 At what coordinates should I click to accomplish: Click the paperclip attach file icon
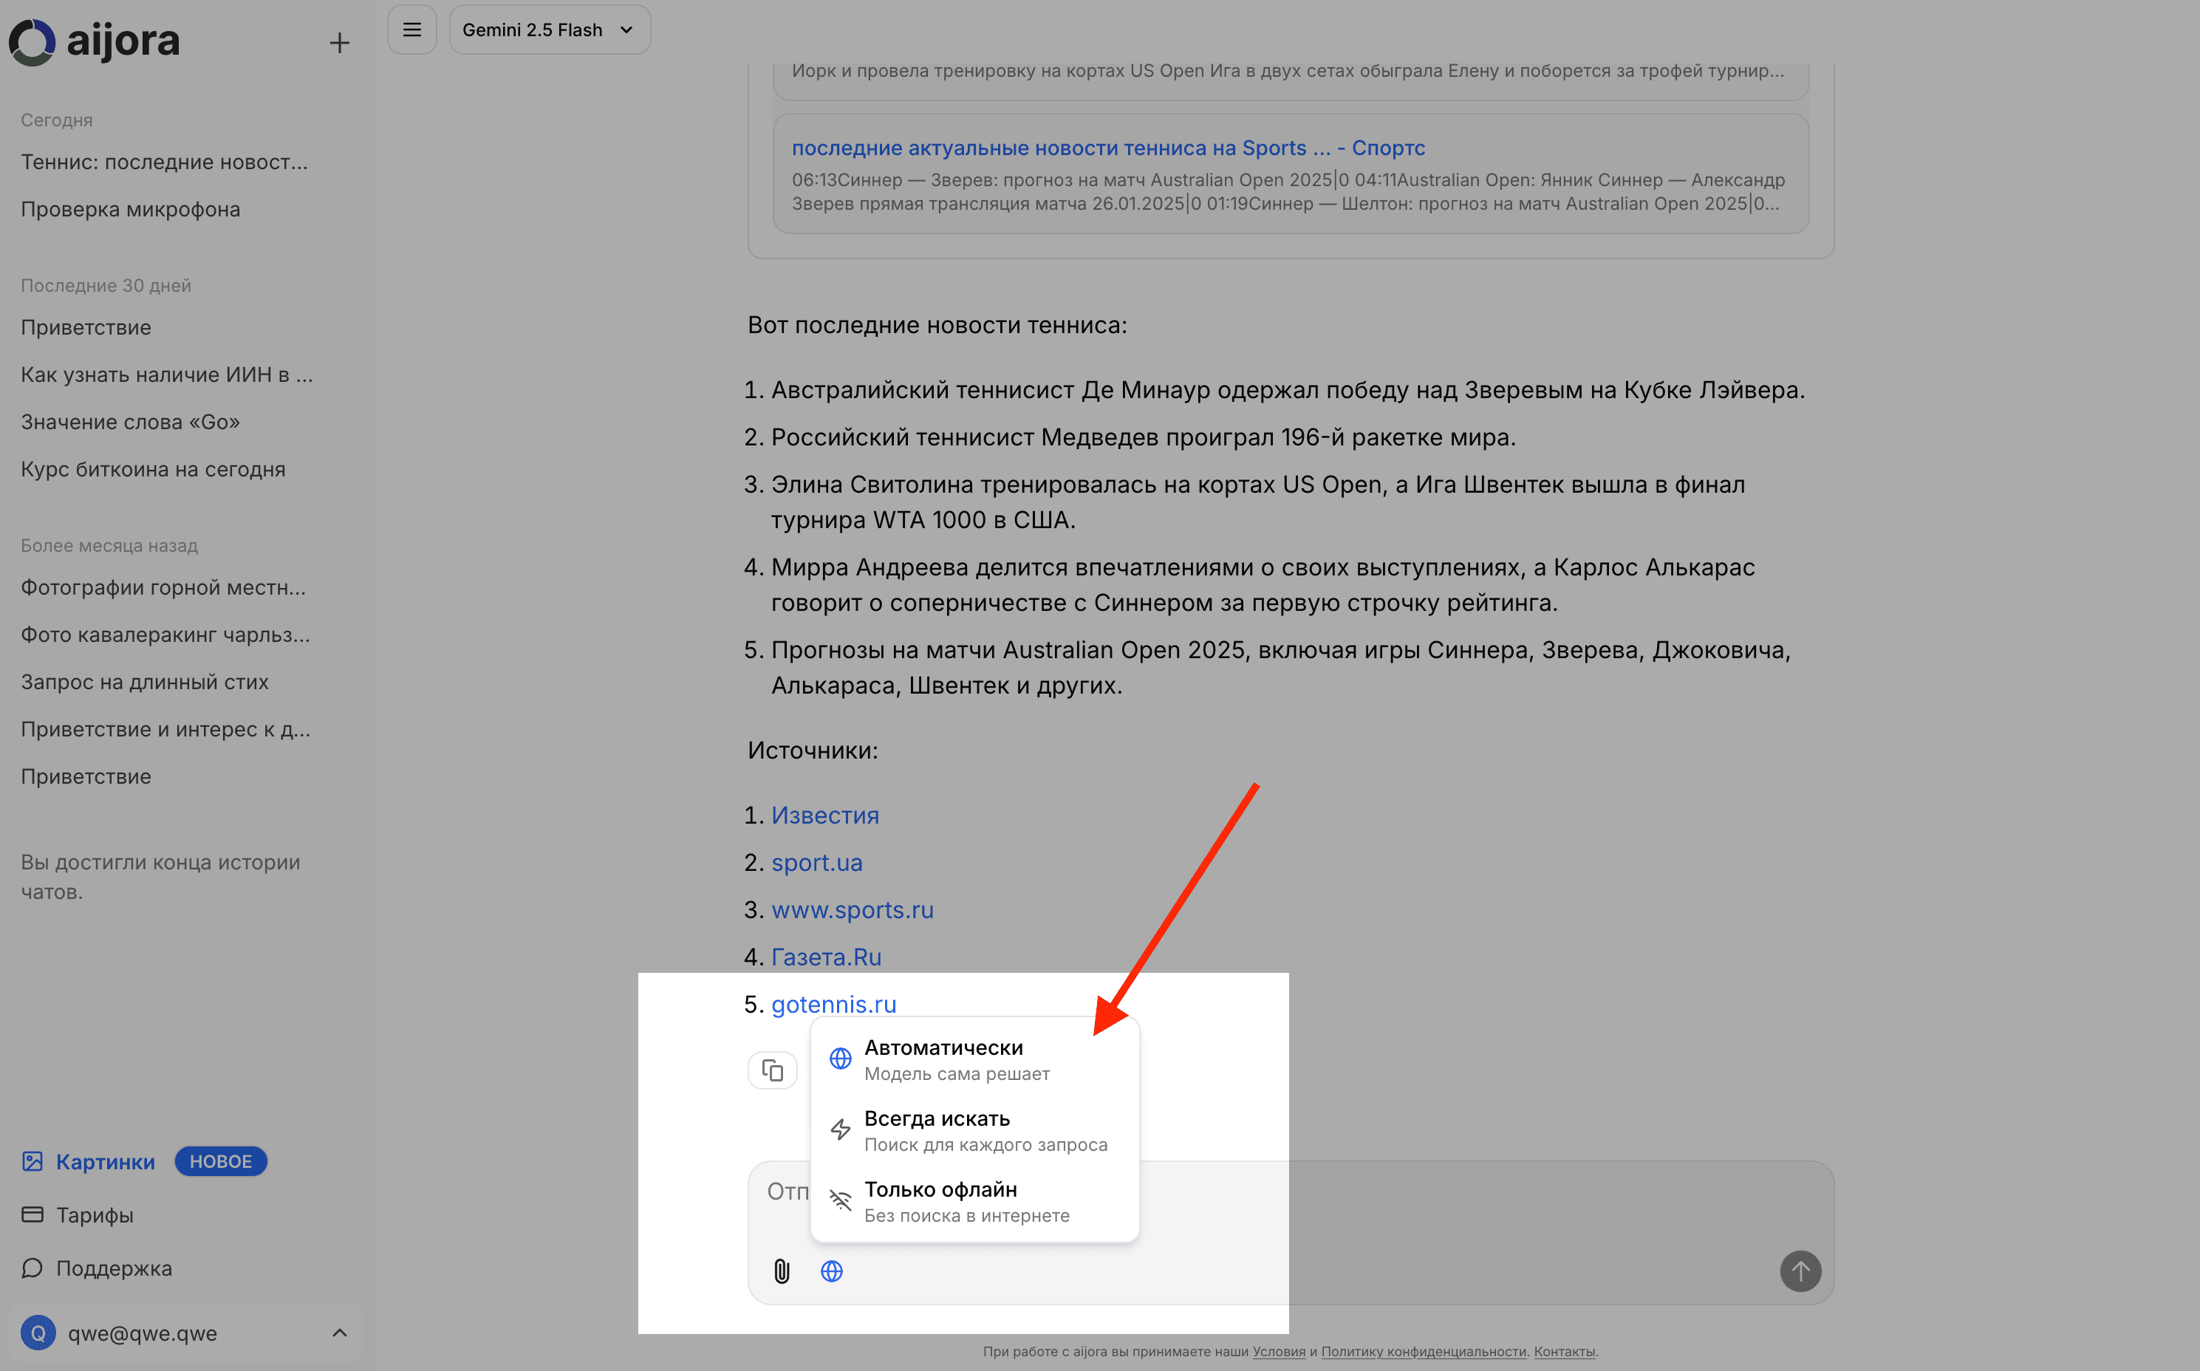pos(782,1271)
